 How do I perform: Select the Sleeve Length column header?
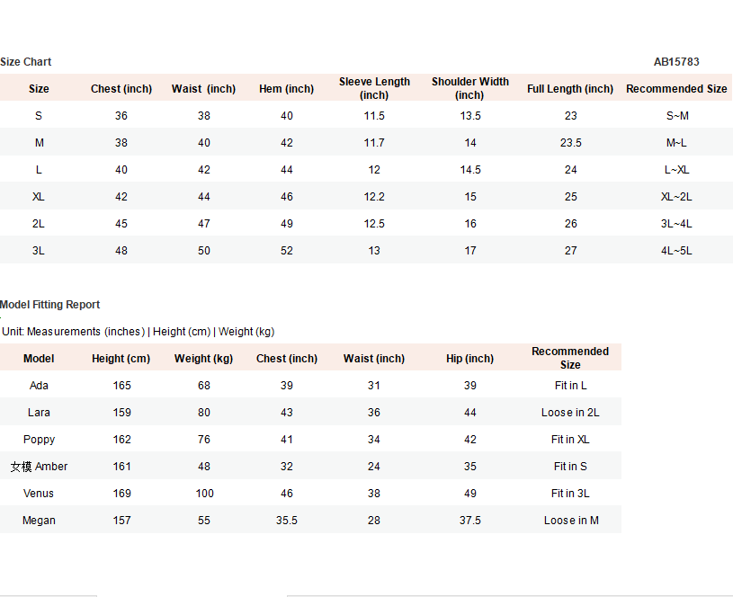(374, 88)
